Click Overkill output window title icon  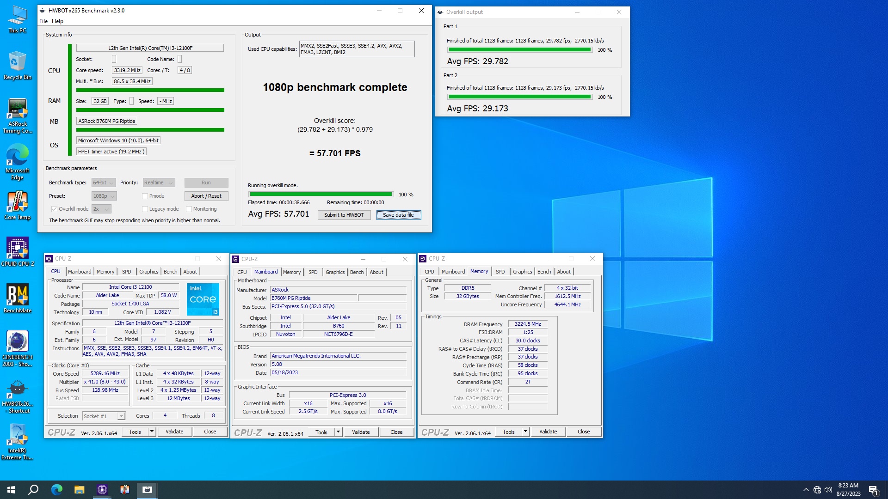(x=440, y=12)
